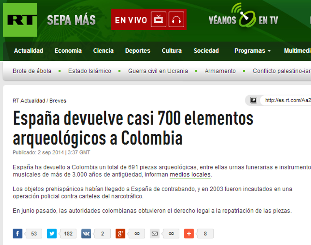Click the Breves breadcrumb
Image resolution: width=311 pixels, height=245 pixels.
coord(58,101)
